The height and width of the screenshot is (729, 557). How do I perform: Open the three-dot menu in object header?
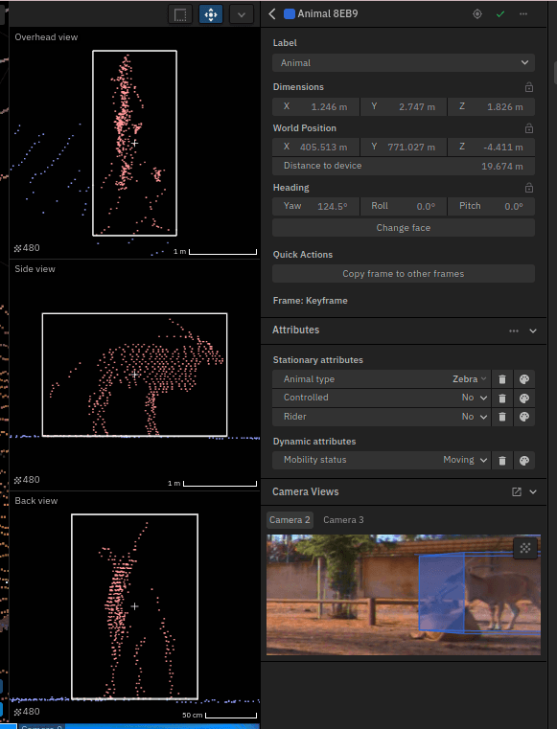(523, 14)
